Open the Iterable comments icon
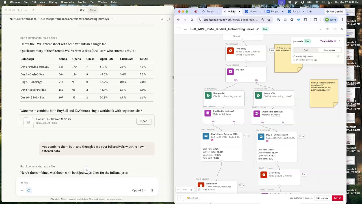The width and height of the screenshot is (362, 204). coord(328,29)
